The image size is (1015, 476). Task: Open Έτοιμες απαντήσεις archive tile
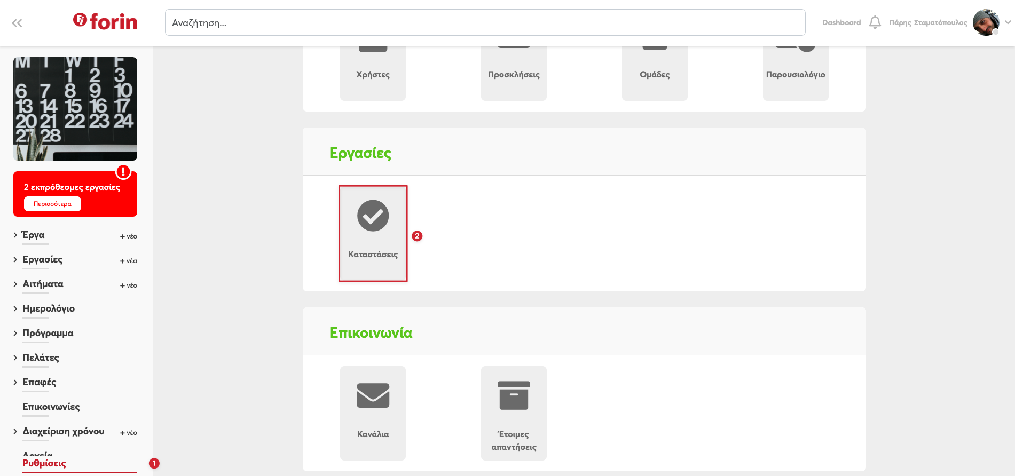(514, 412)
